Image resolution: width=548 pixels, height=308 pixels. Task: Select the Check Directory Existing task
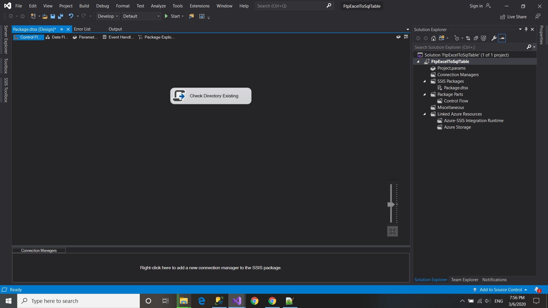tap(211, 96)
